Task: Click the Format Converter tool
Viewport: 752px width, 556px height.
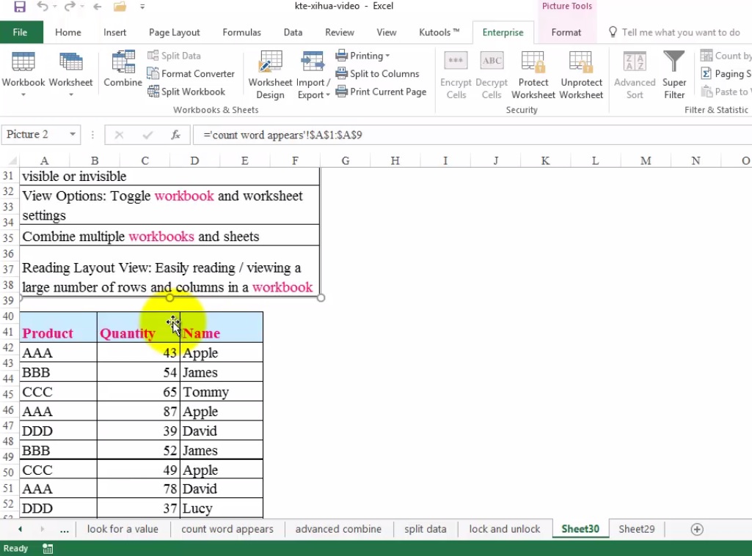Action: point(191,74)
